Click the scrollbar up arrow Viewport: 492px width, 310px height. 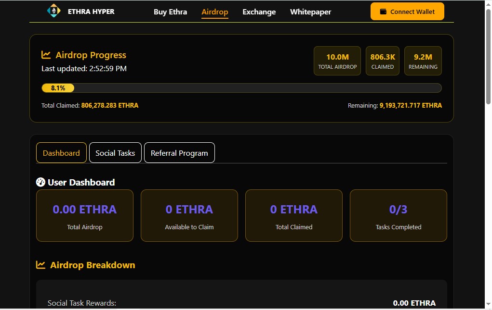(488, 4)
